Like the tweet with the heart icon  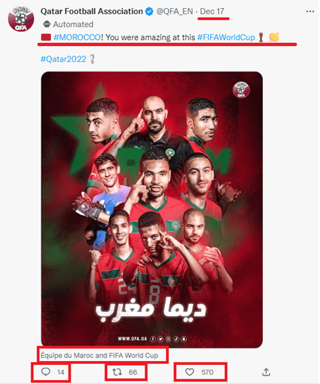tap(190, 372)
